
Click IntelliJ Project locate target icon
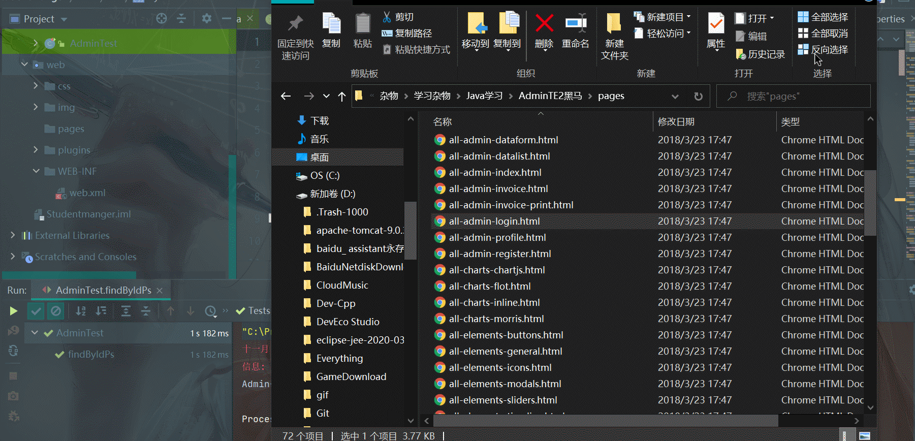click(162, 19)
